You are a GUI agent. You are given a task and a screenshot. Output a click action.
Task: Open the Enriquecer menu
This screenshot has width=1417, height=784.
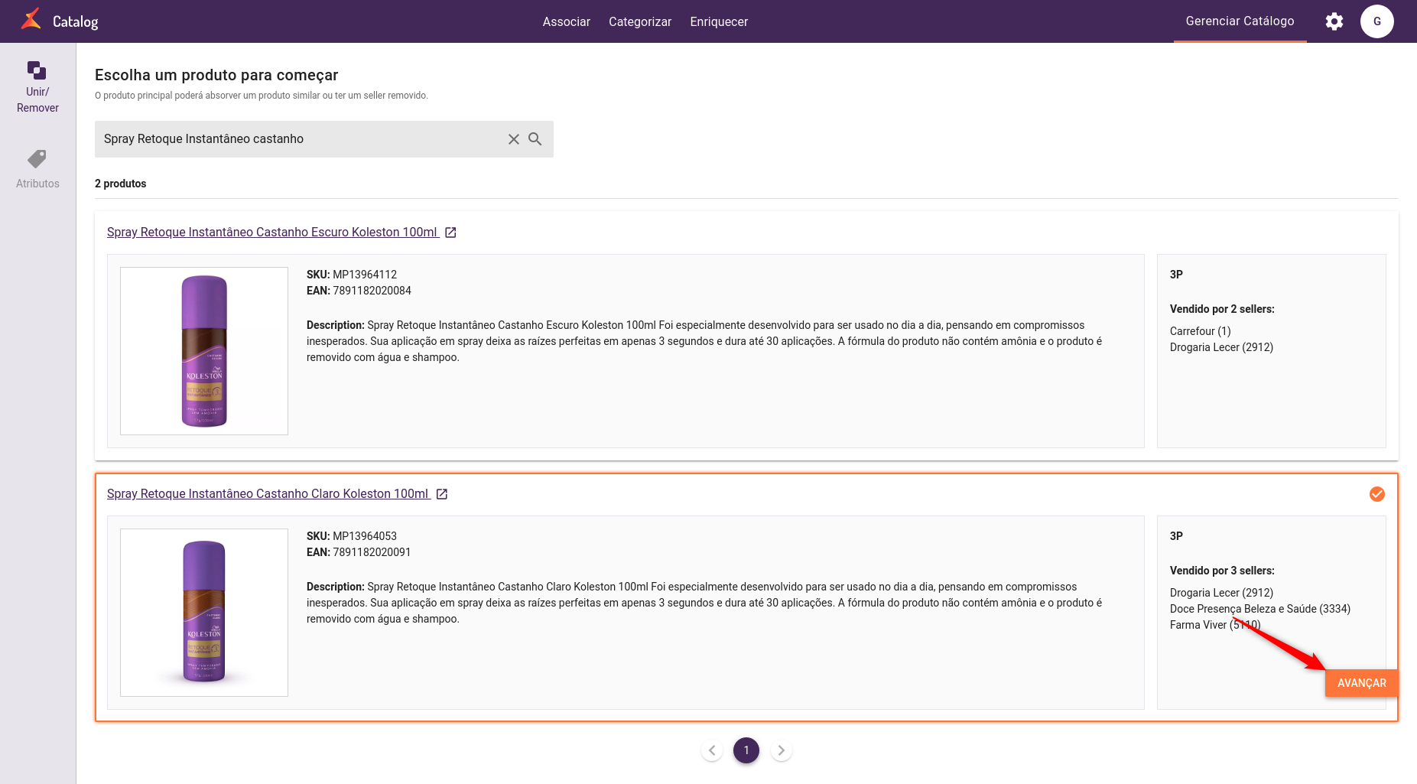point(719,21)
